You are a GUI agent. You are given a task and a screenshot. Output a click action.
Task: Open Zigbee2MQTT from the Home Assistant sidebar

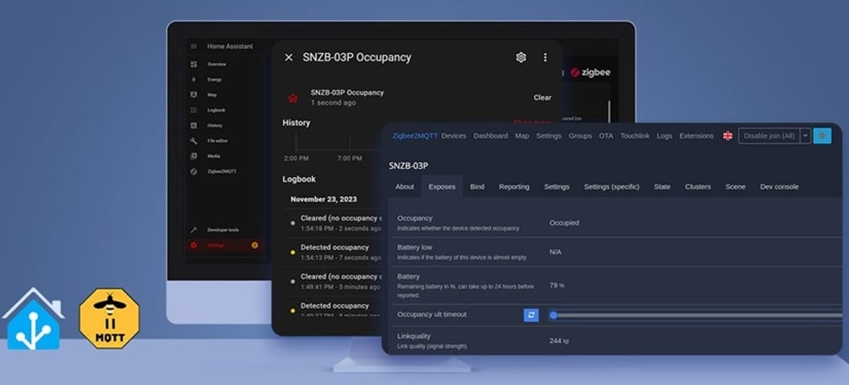click(x=221, y=171)
